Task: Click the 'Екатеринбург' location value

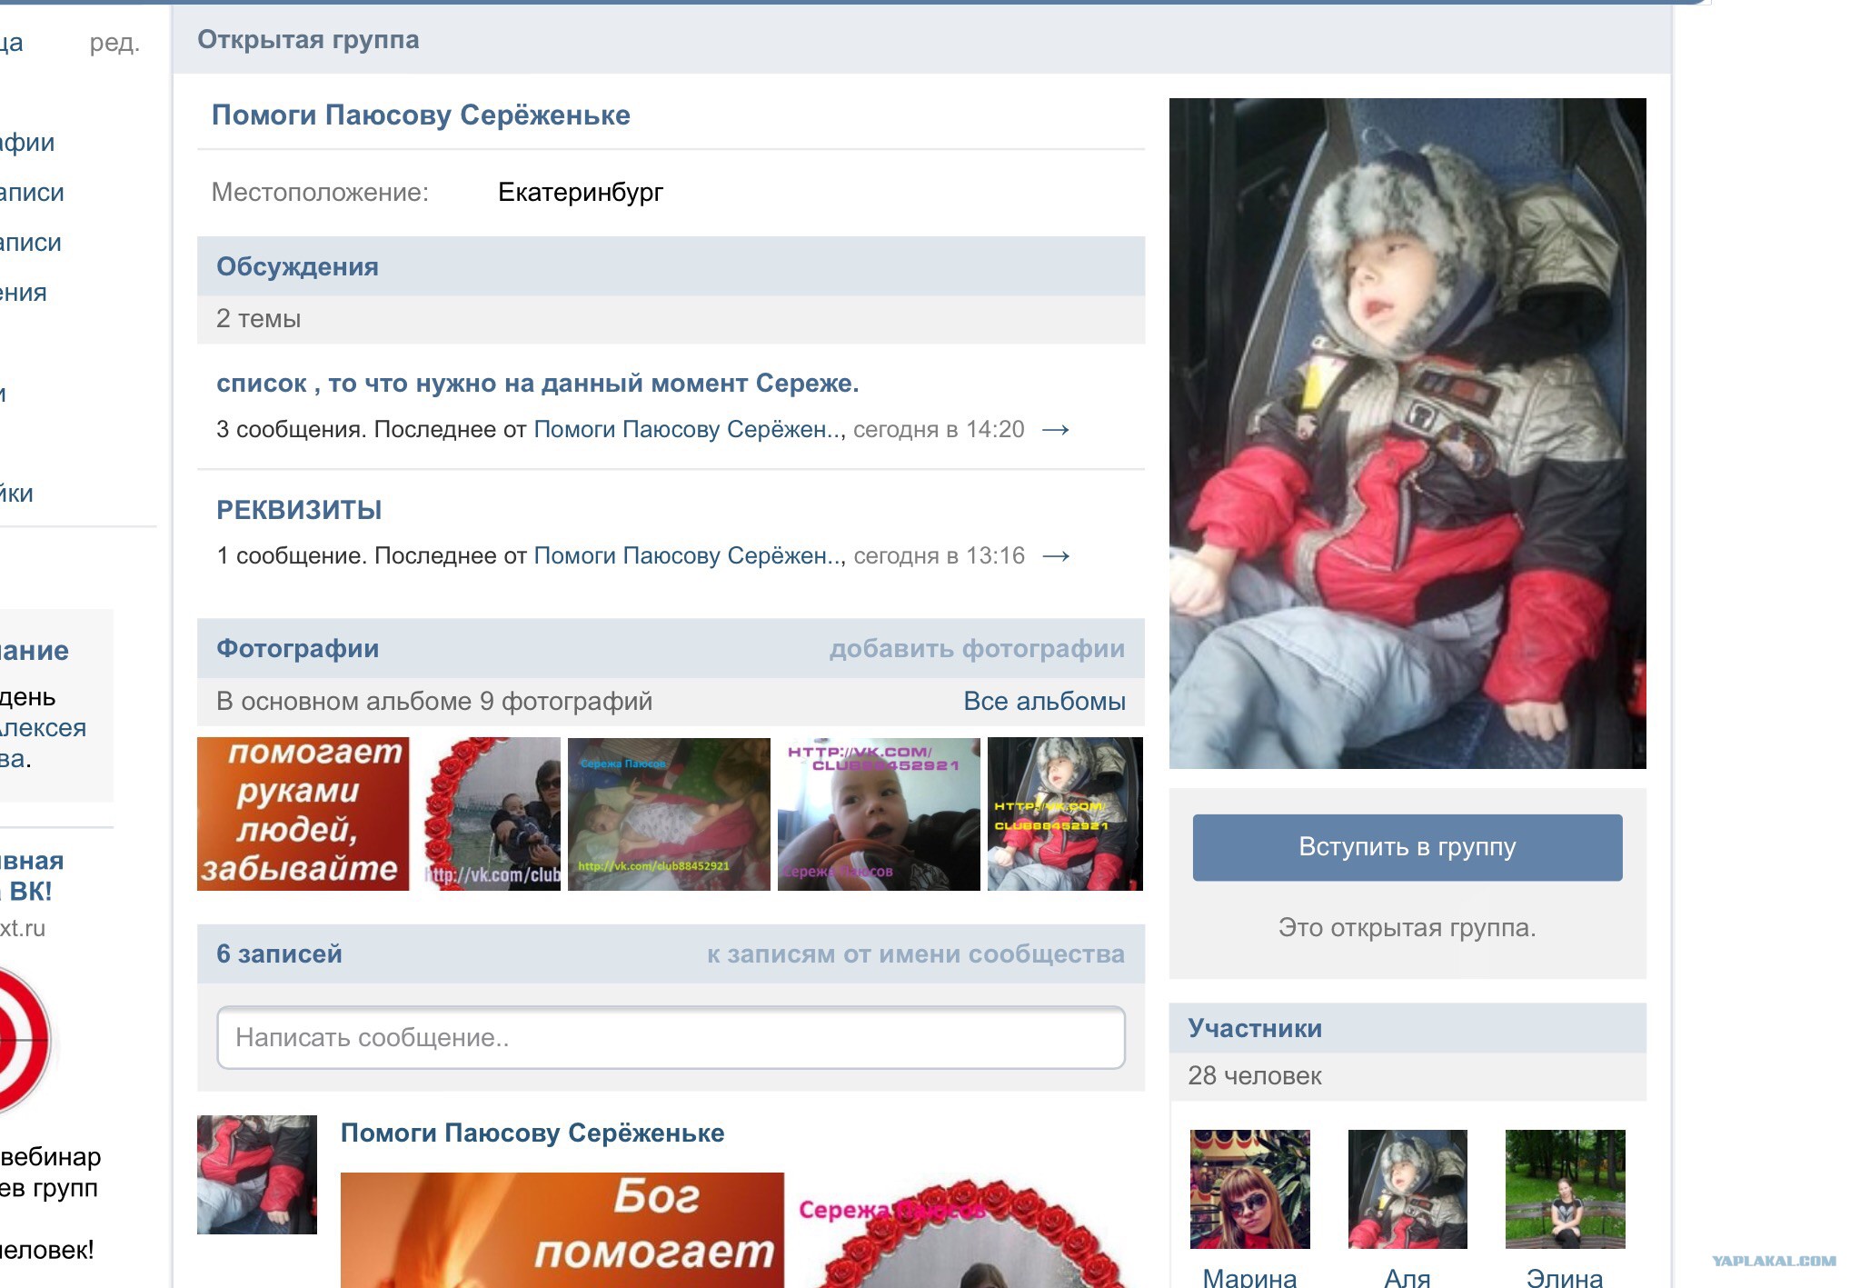Action: click(x=581, y=193)
